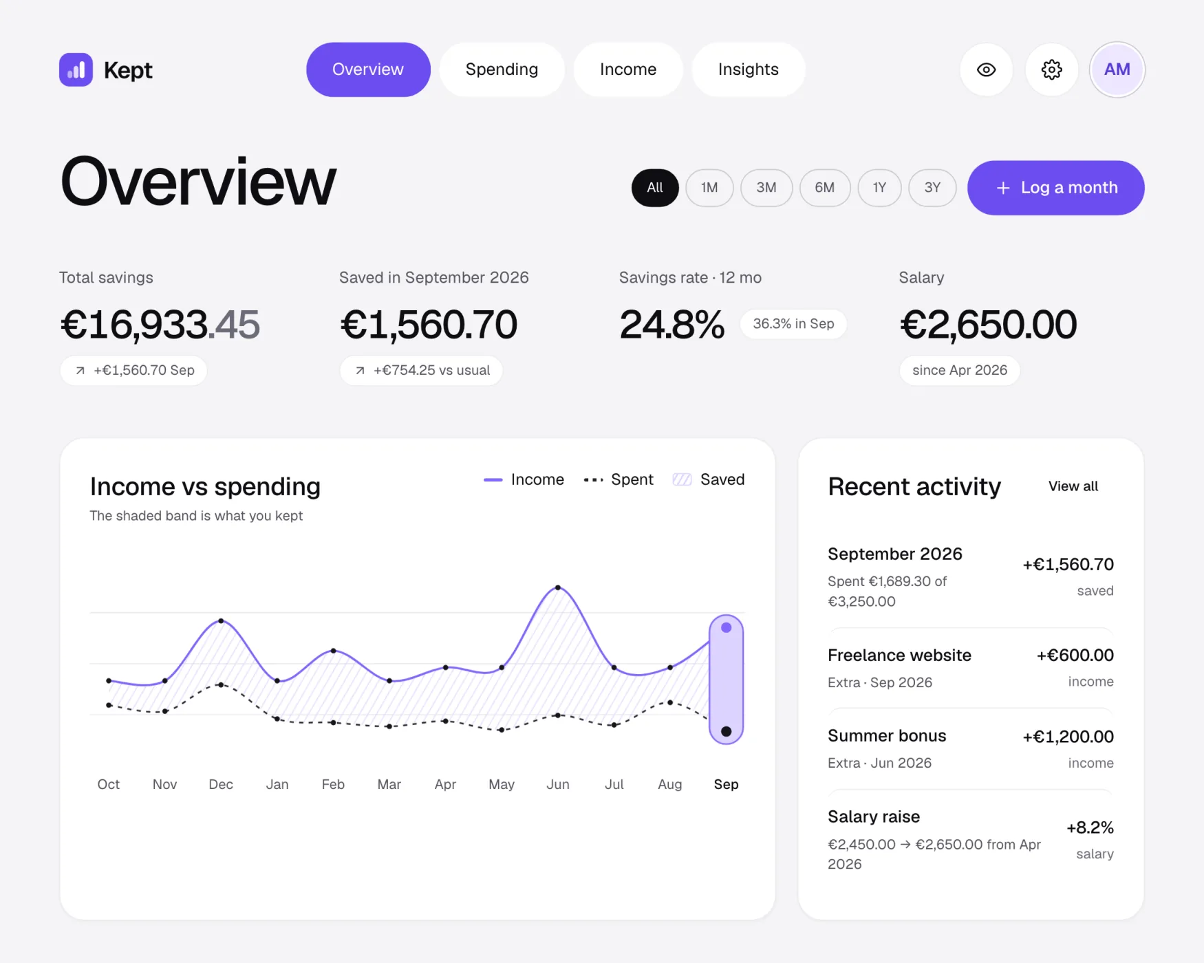Select the 1M time range

pyautogui.click(x=709, y=188)
